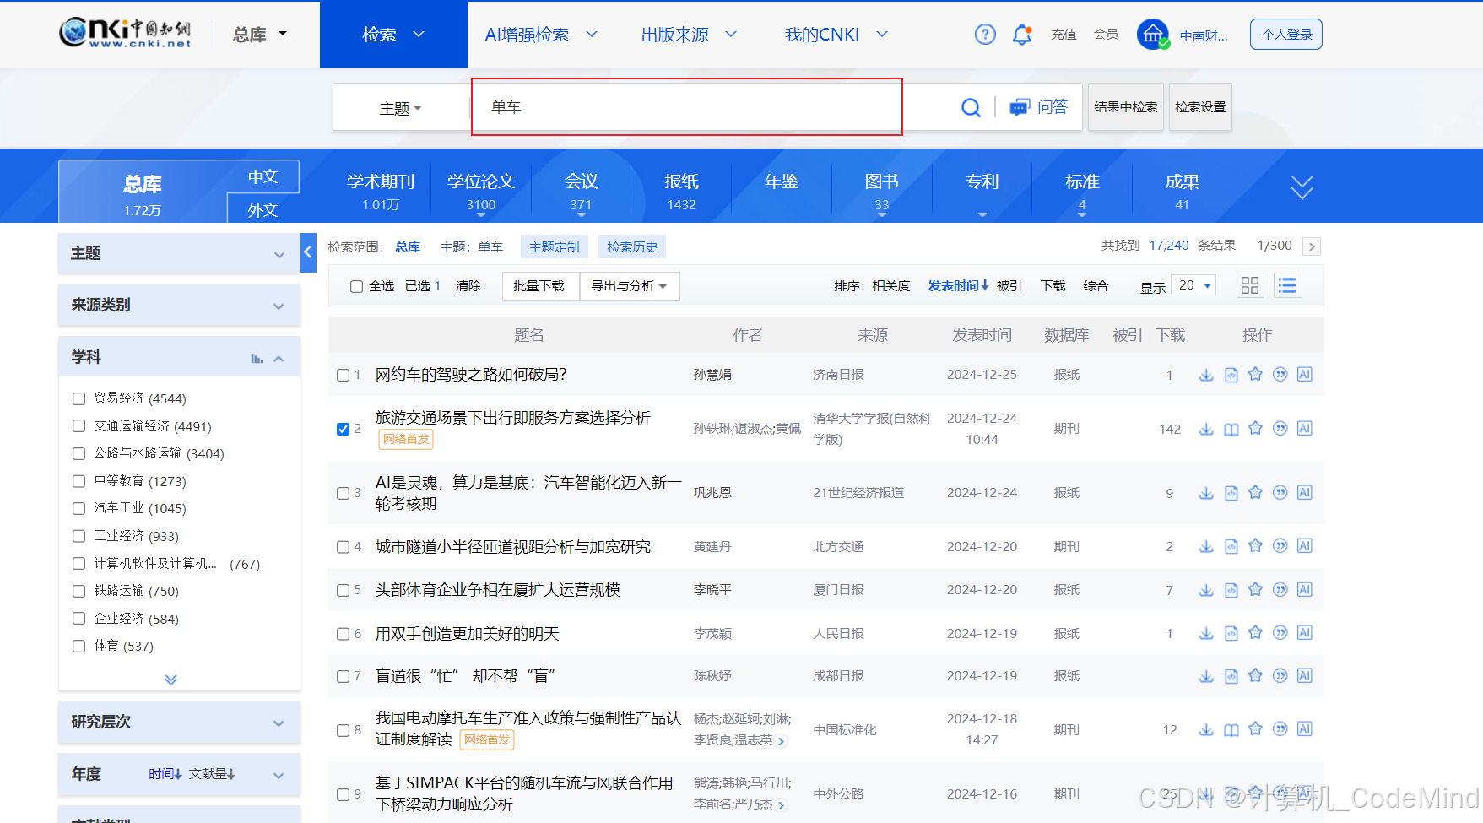
Task: Open the 我的CNKI menu
Action: [836, 35]
